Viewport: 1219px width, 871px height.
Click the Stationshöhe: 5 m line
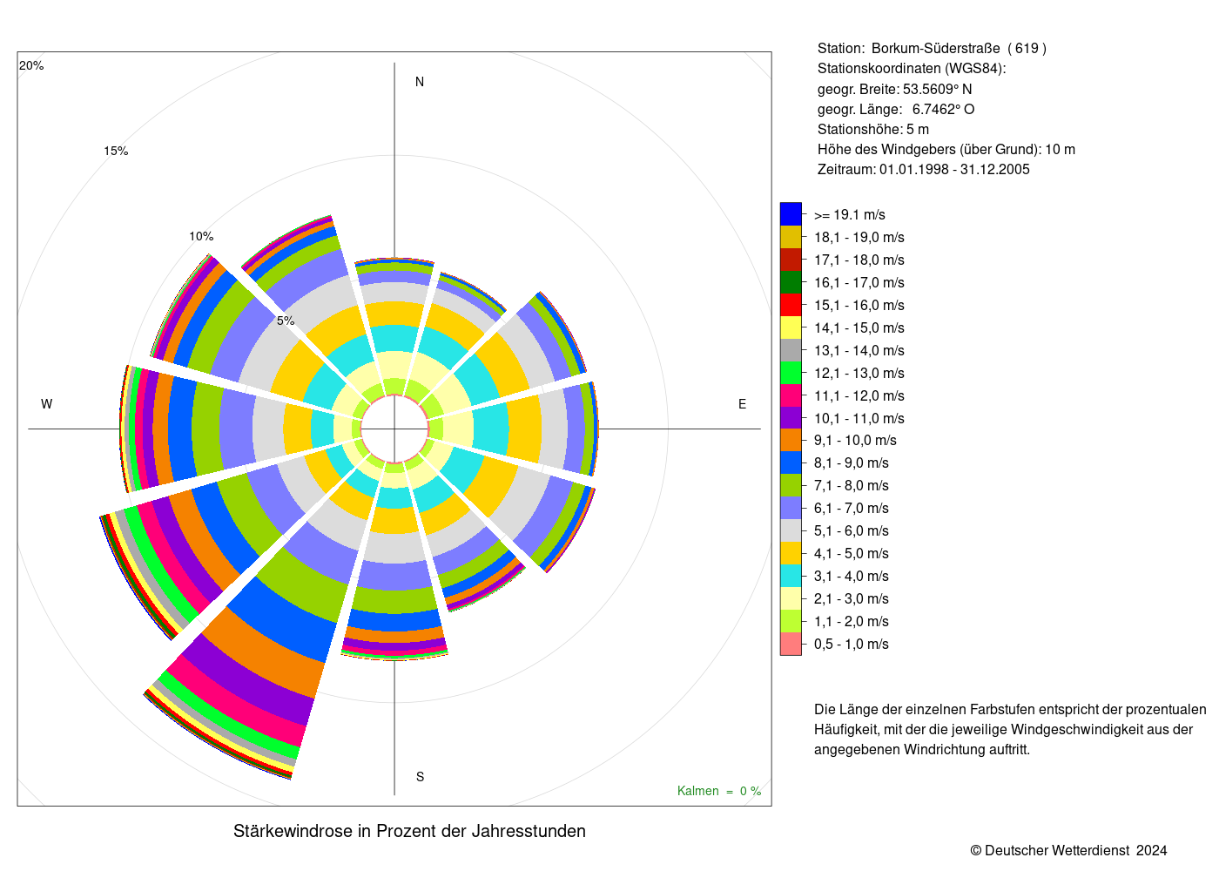(873, 129)
